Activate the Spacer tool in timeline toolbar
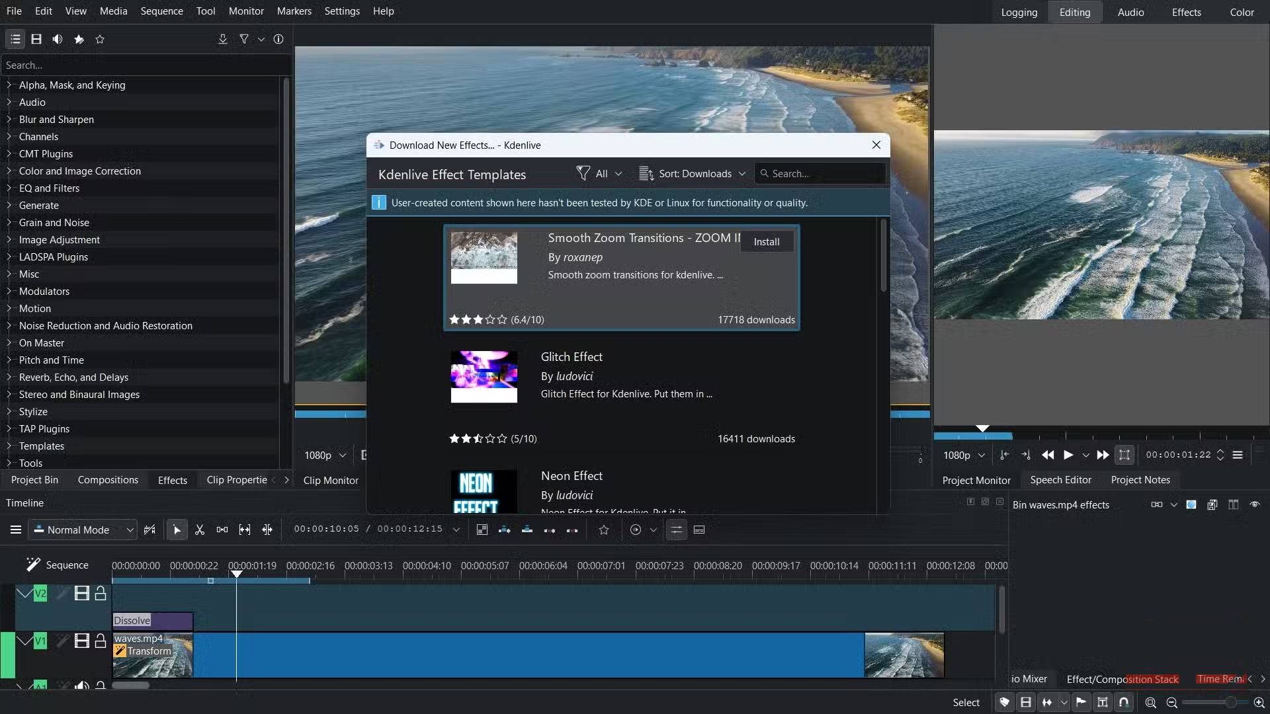Image resolution: width=1270 pixels, height=714 pixels. click(222, 530)
